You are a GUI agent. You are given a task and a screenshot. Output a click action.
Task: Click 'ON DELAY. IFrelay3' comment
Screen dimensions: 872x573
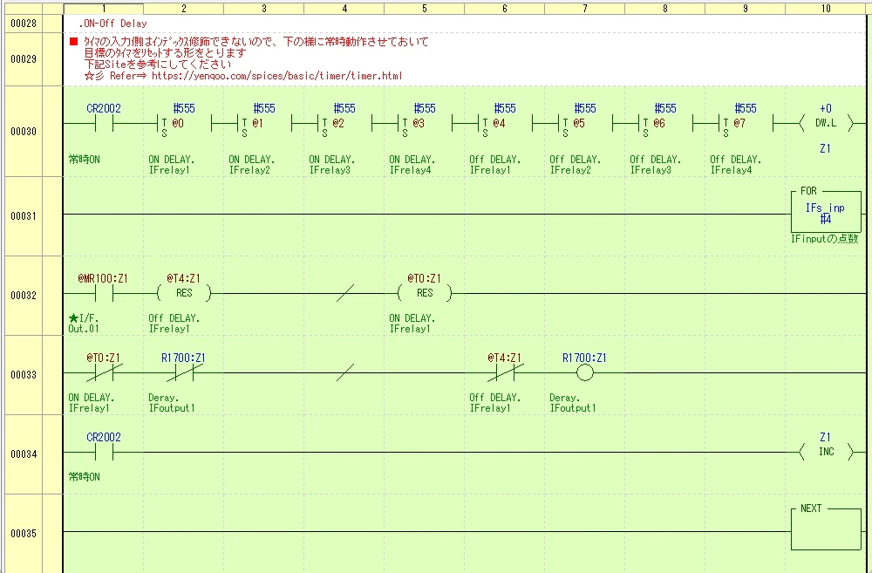[x=330, y=165]
